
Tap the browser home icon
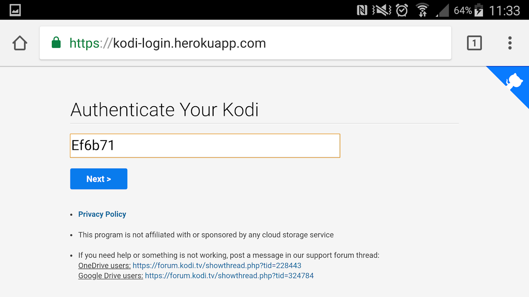[20, 43]
